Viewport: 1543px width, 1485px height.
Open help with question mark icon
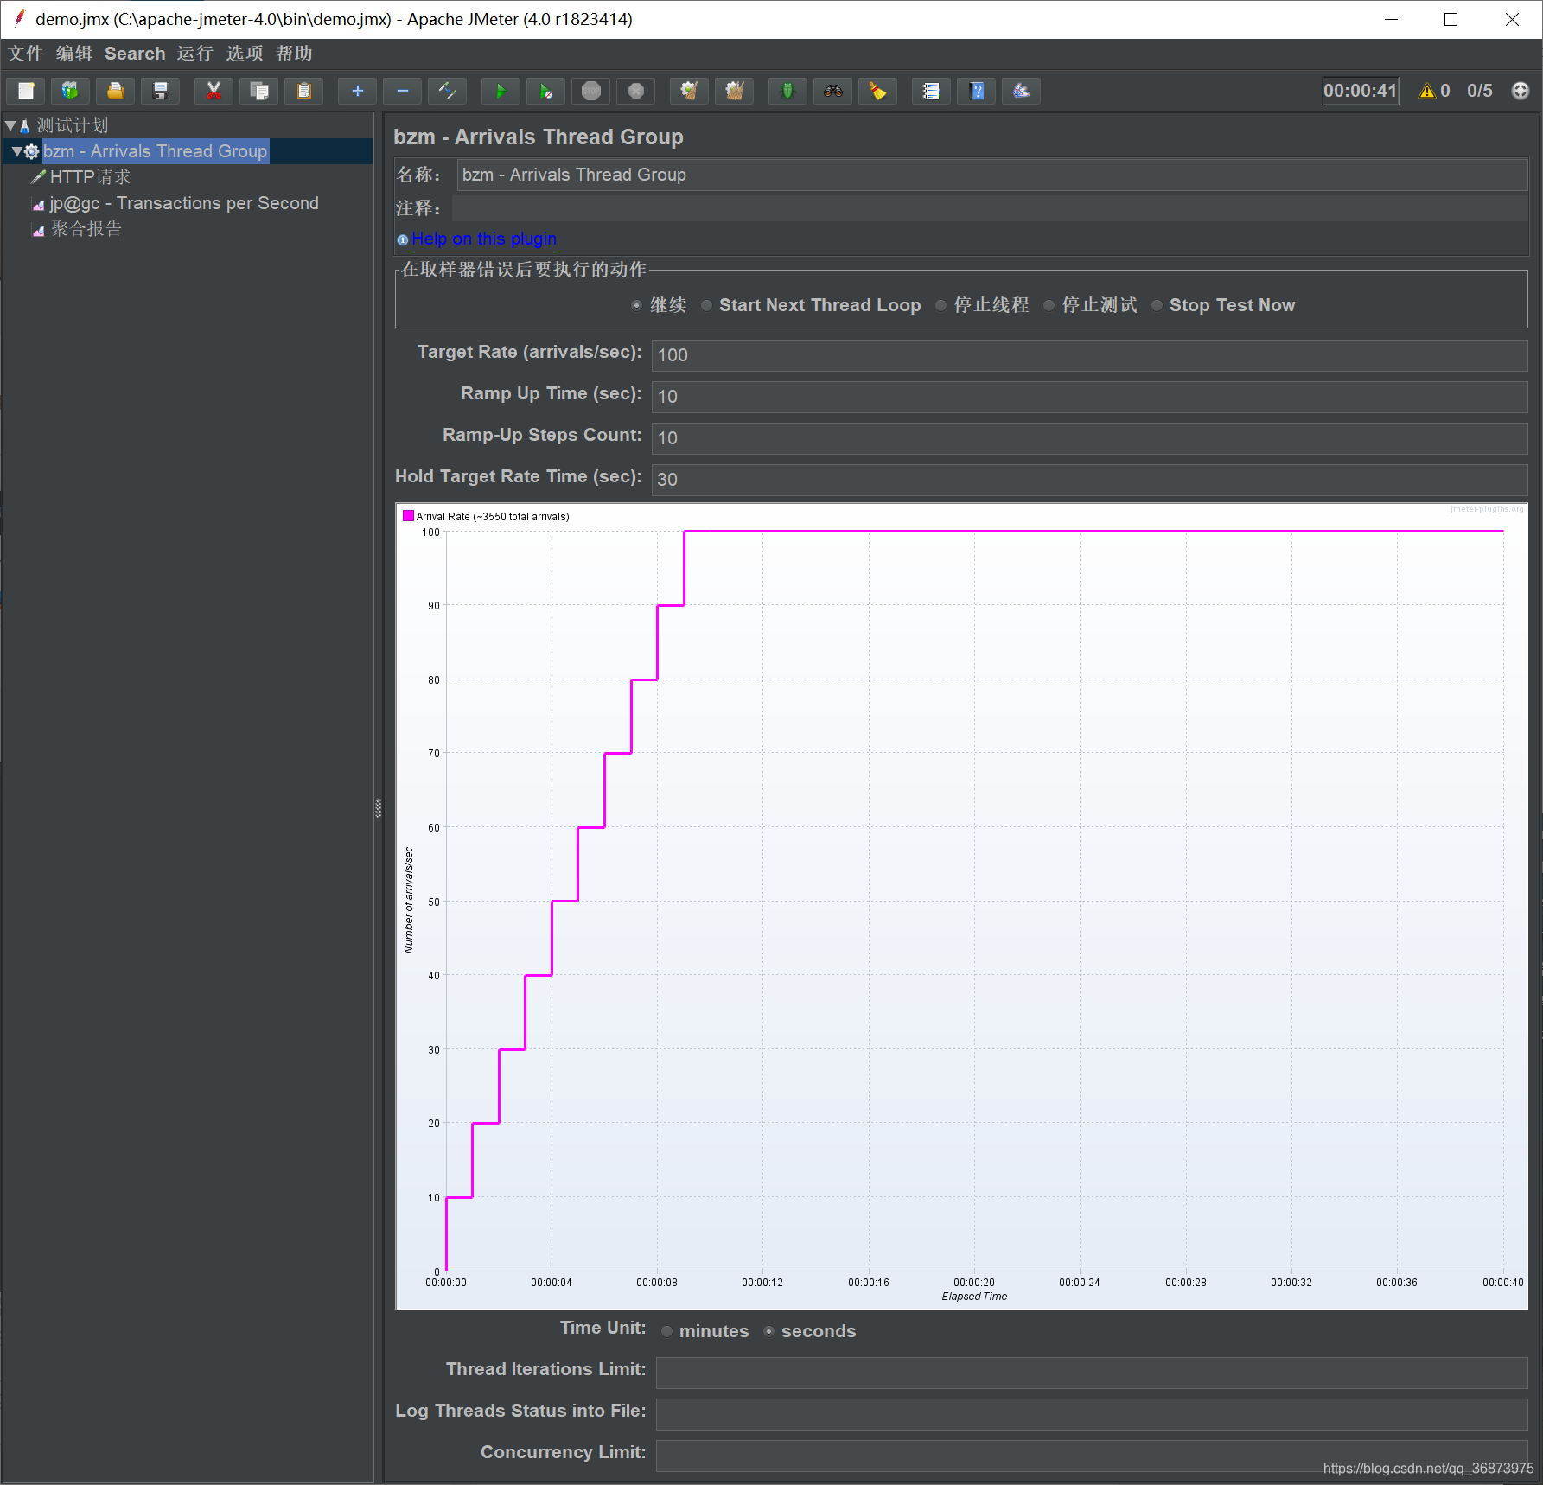(977, 91)
